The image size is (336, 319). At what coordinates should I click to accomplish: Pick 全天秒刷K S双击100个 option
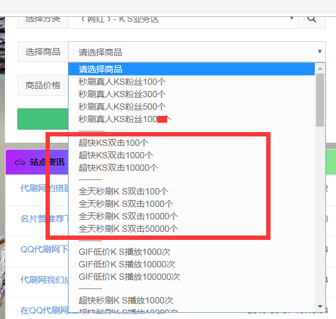[191, 191]
